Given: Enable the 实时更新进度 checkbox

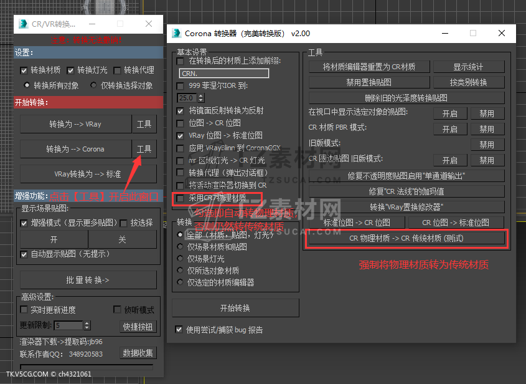Looking at the screenshot, I should [x=24, y=309].
